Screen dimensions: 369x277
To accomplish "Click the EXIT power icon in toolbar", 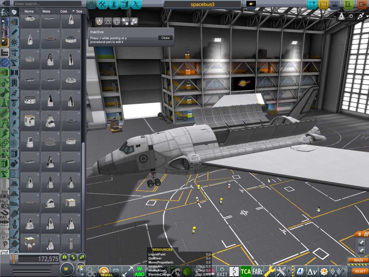I will (x=222, y=272).
